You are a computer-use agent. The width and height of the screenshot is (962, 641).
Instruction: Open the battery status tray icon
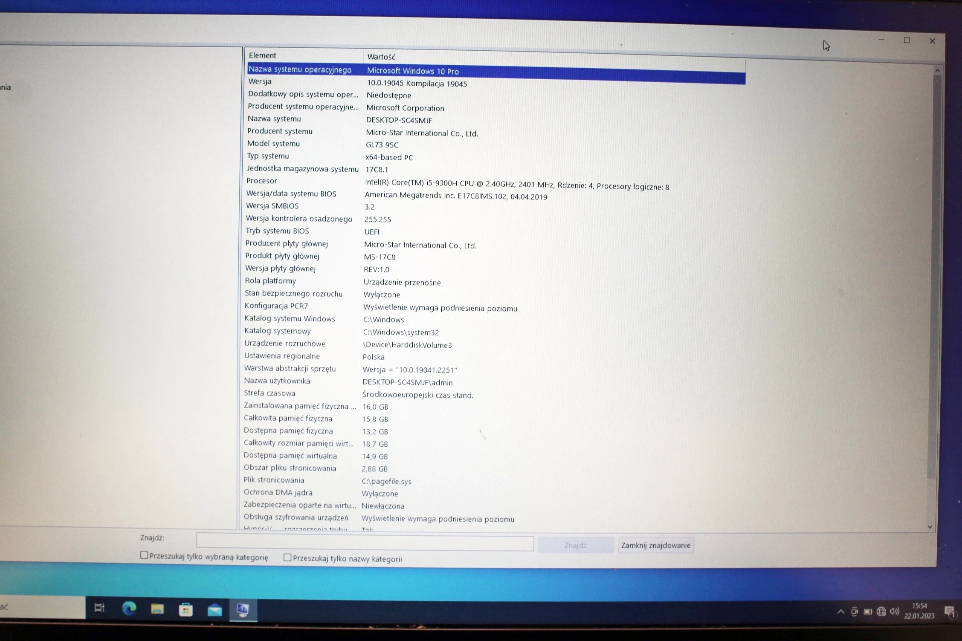pyautogui.click(x=868, y=612)
